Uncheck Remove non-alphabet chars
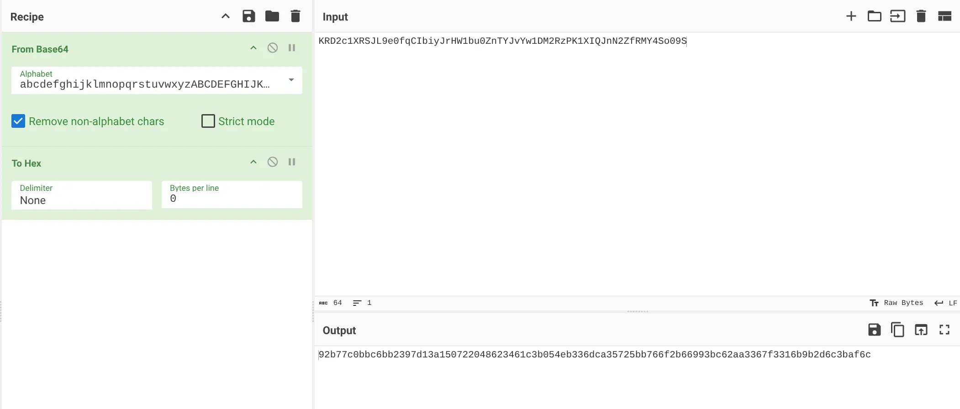This screenshot has width=960, height=409. 18,121
